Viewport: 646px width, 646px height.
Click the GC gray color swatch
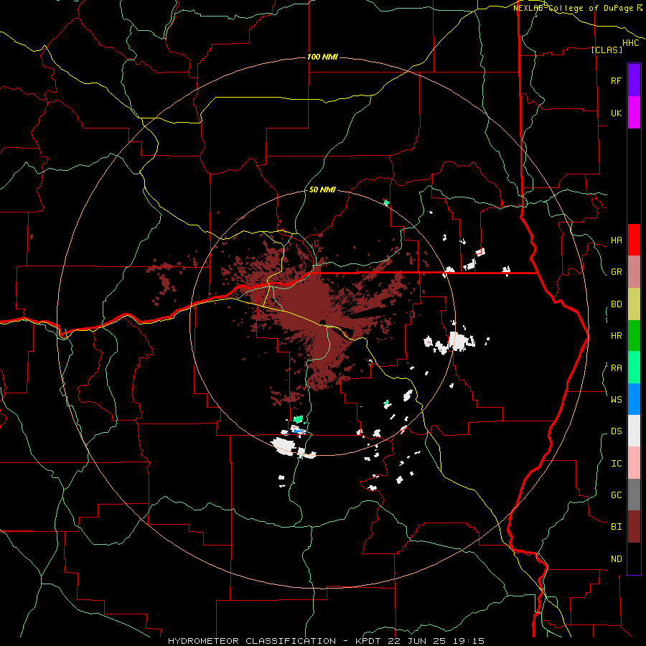click(x=634, y=495)
